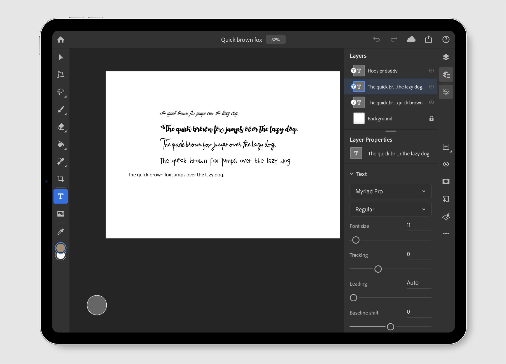Expand the Regular font style dropdown

390,209
